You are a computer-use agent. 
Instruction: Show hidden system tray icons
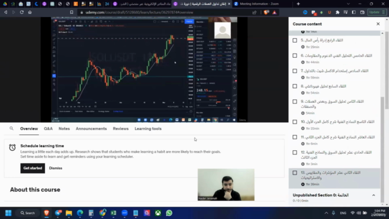tap(326, 213)
